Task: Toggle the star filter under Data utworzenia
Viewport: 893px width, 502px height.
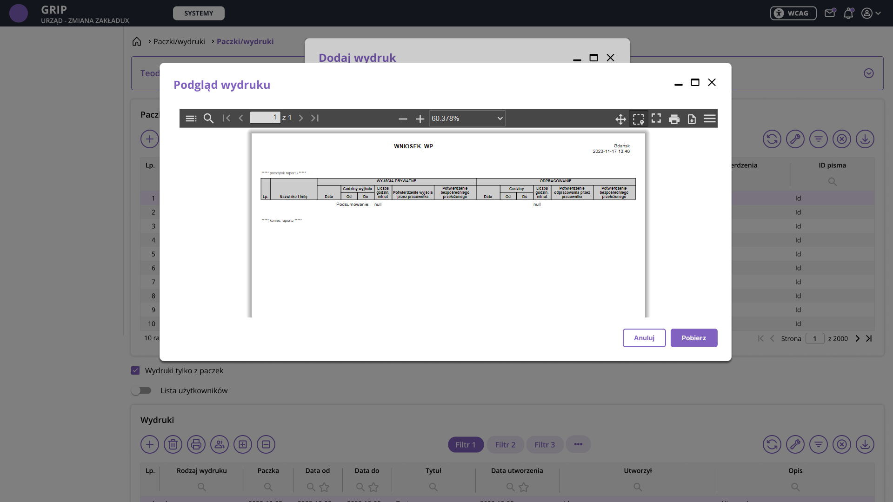Action: click(x=524, y=487)
